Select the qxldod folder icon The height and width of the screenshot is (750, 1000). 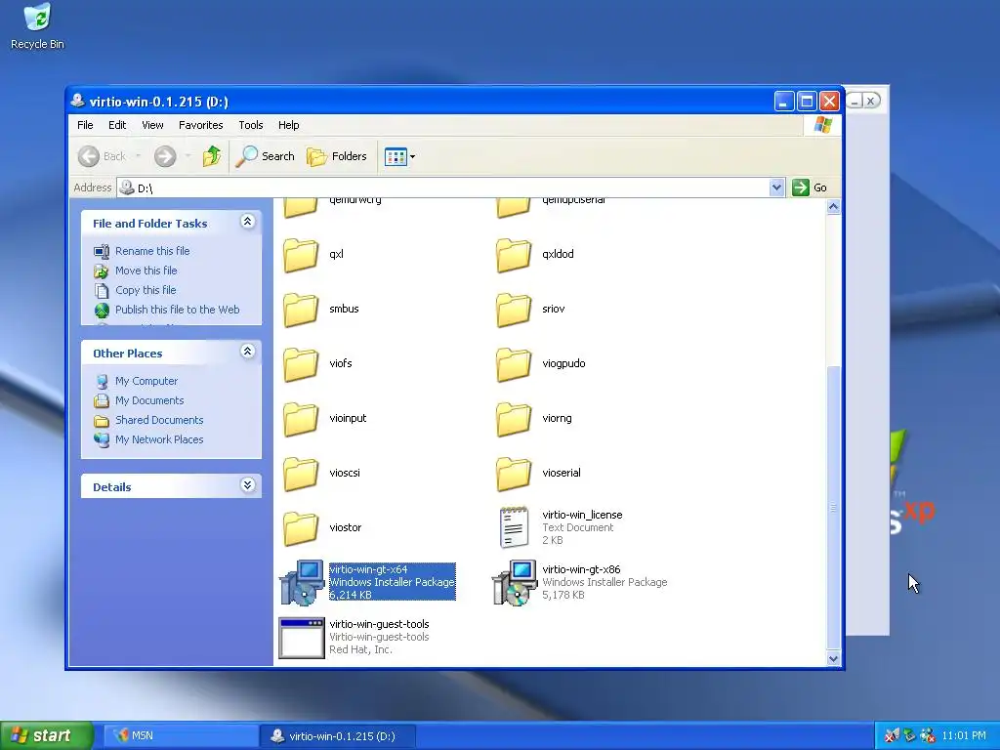click(514, 255)
